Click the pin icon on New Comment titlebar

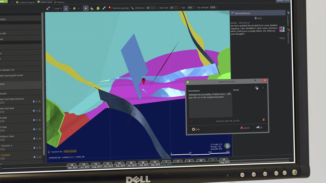tap(255, 80)
